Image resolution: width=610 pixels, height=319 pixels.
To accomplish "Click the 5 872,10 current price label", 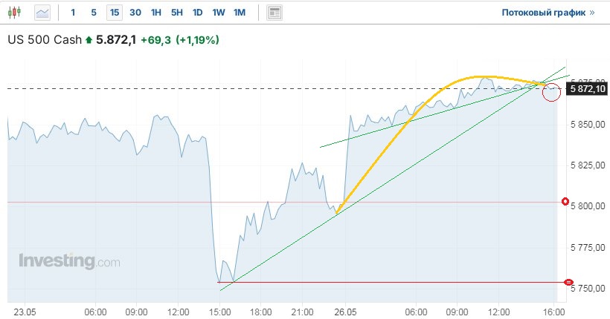I will (586, 89).
